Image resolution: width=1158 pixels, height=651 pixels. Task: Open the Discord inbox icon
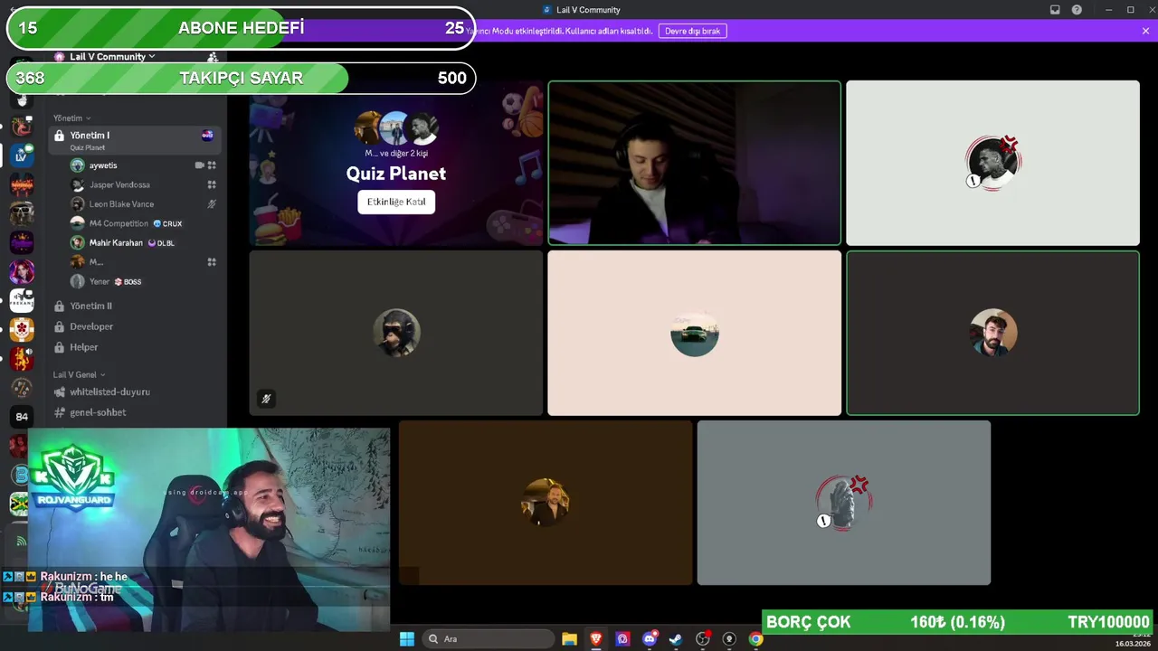(x=1055, y=10)
